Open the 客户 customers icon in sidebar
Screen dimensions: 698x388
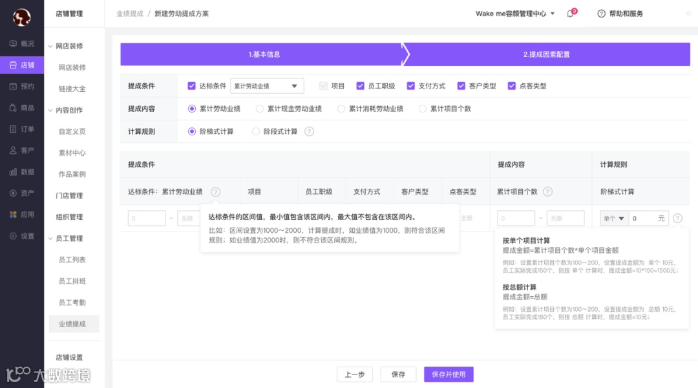[x=13, y=151]
